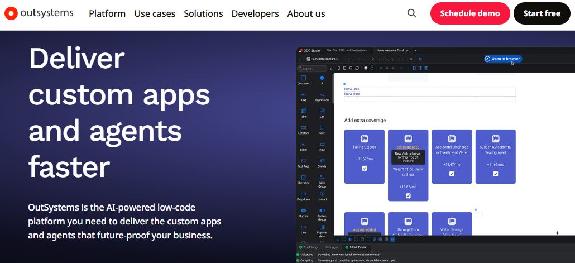
Task: Open the Developers menu
Action: point(255,13)
